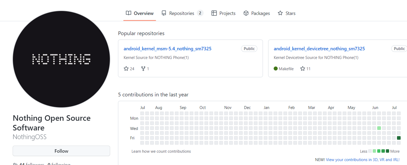Open android_kernel_devicetree_nothing_sm7325 repository link
The width and height of the screenshot is (407, 165).
click(x=319, y=49)
